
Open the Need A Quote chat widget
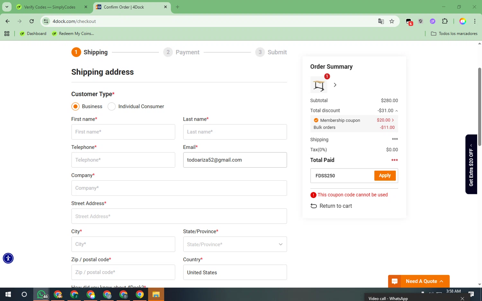[x=419, y=281]
